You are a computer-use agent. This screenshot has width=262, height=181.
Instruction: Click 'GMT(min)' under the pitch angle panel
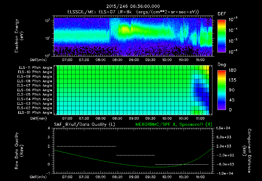tap(38, 119)
